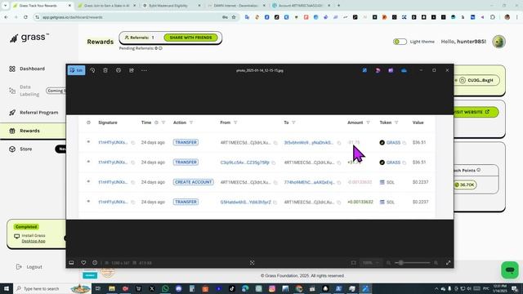Click the 36.70K points pill
This screenshot has width=523, height=294.
point(465,185)
